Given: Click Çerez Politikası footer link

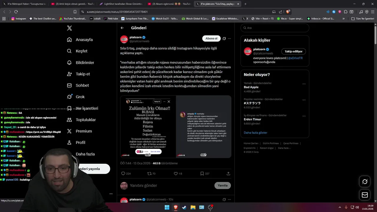Looking at the screenshot, I should (x=291, y=143).
